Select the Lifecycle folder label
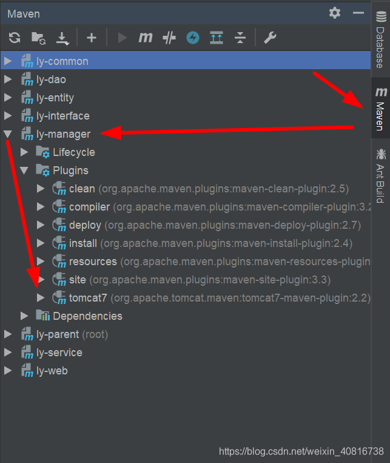390x463 pixels. click(x=74, y=153)
